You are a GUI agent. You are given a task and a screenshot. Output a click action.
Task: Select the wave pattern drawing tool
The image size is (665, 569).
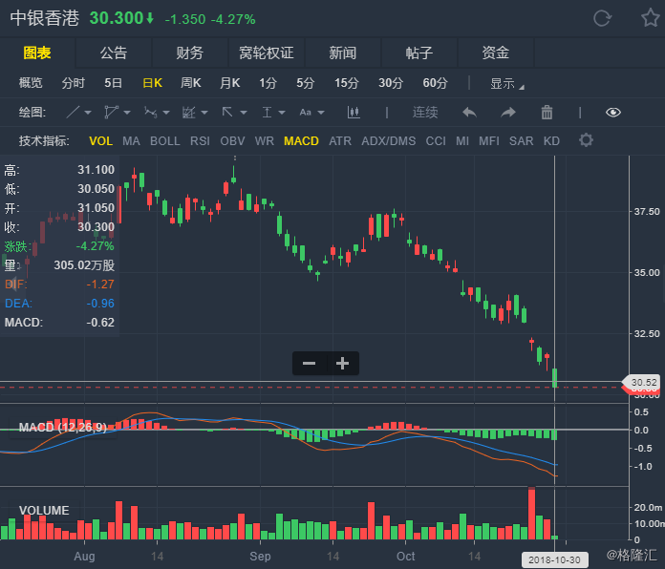point(150,113)
